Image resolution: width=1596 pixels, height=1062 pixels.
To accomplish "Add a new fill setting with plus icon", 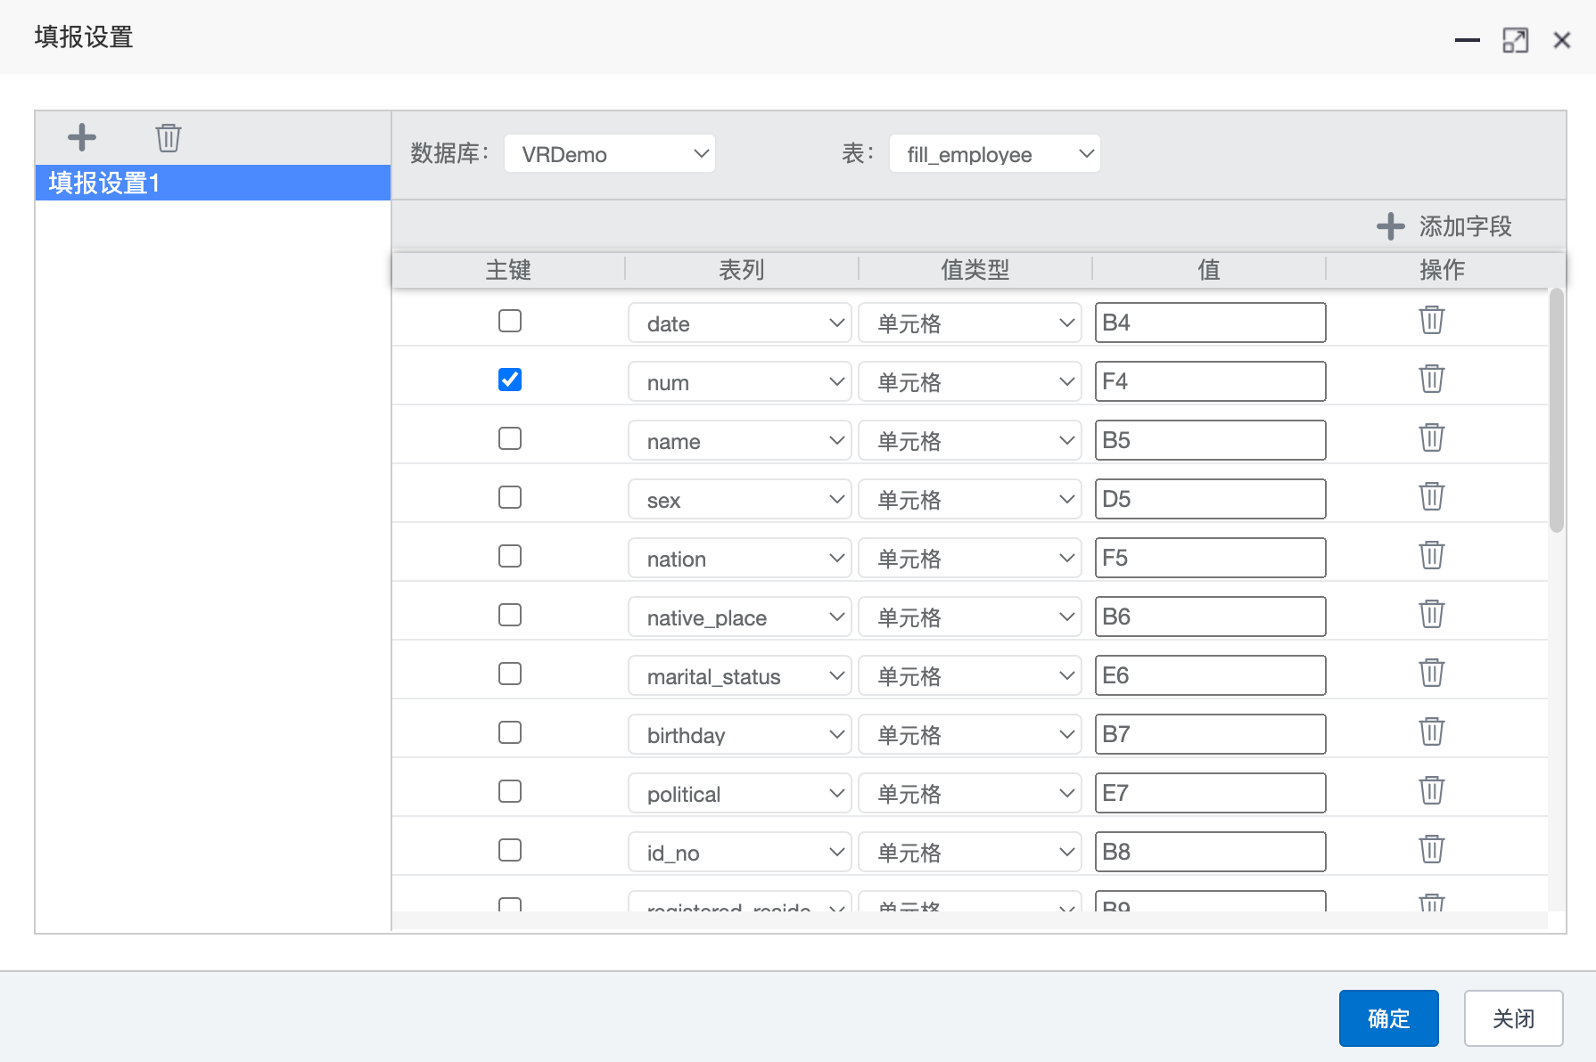I will point(82,137).
